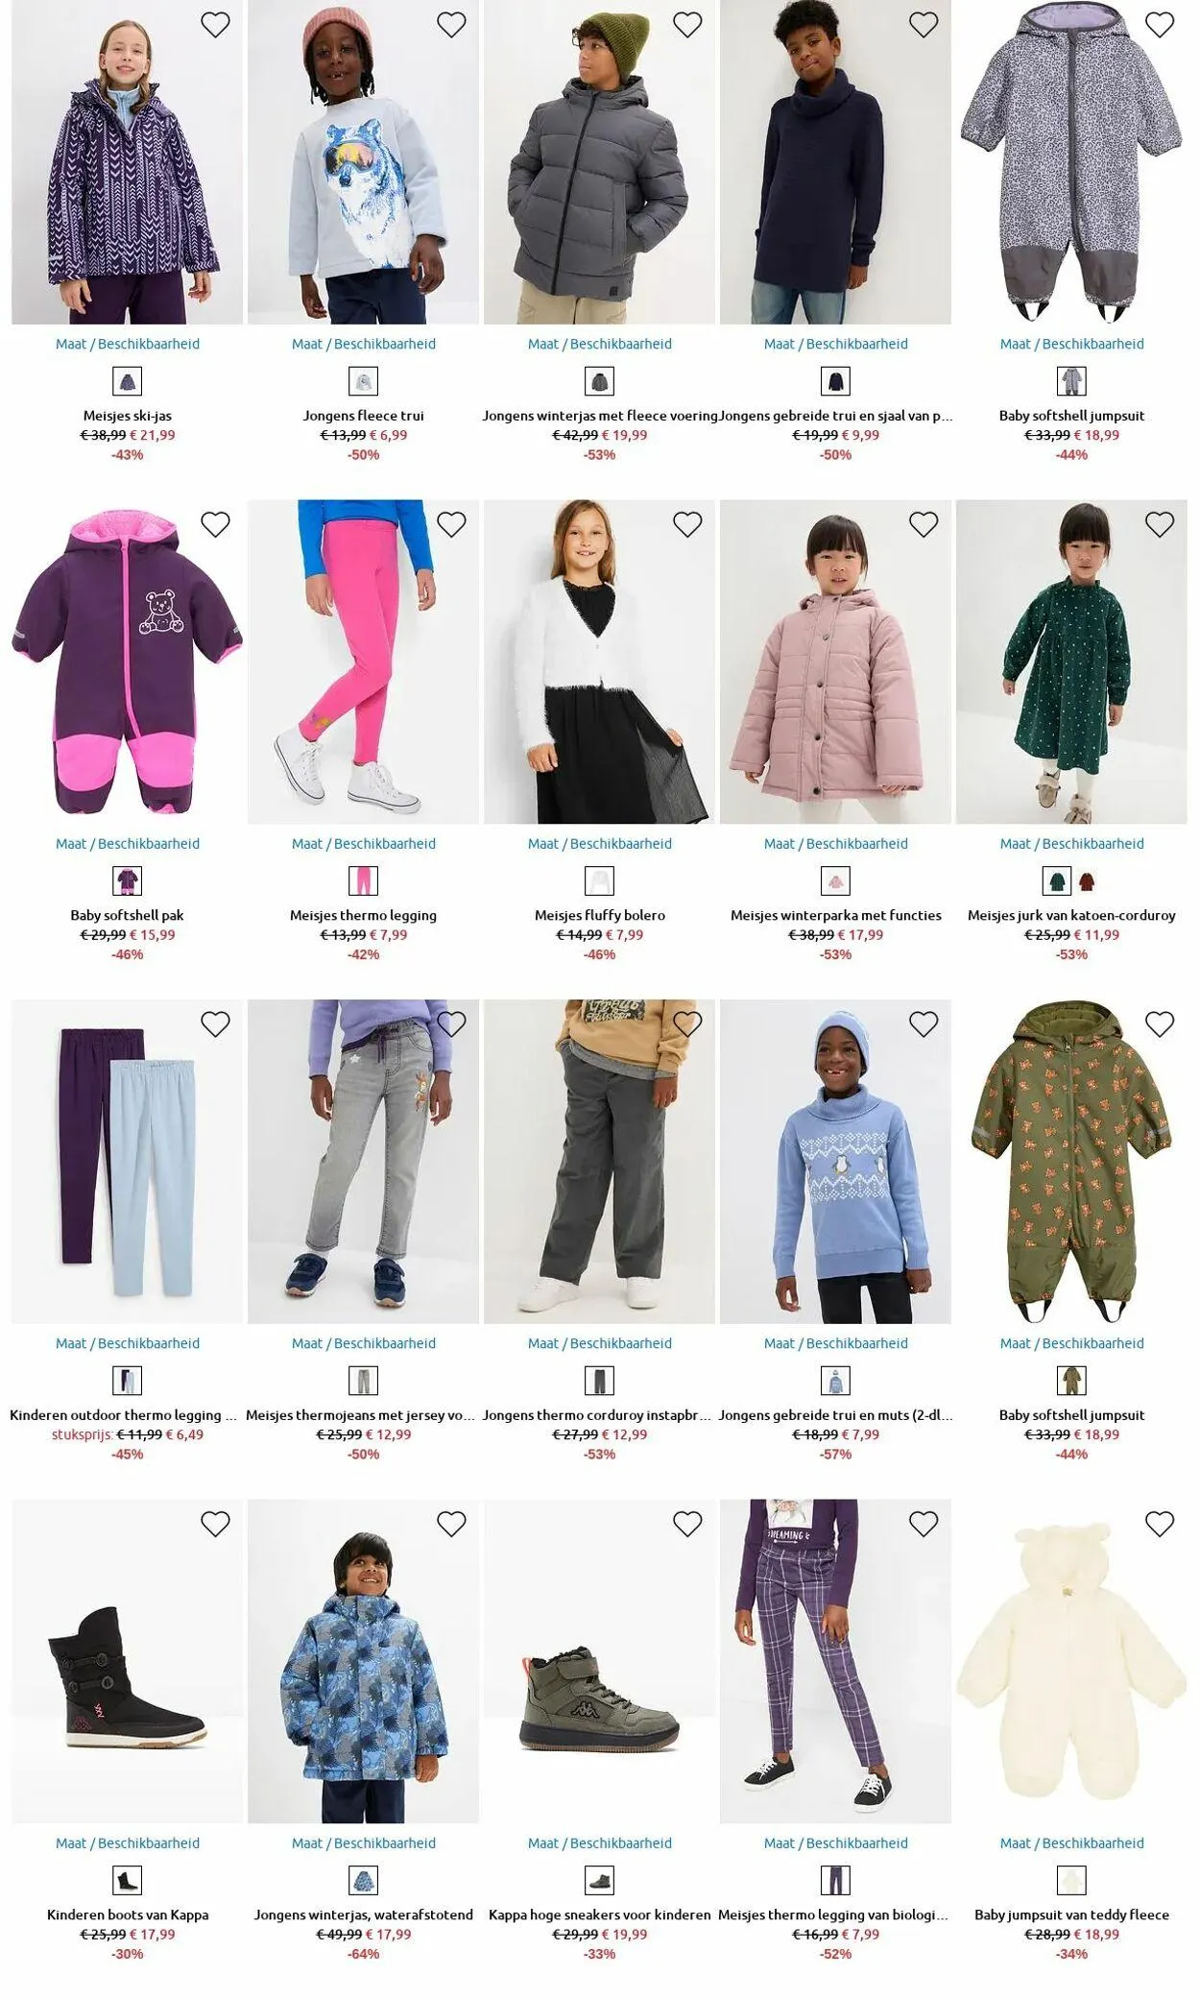Expand Maat / Beschikbaarheid for Meisjes ski-jas
Viewport: 1200px width, 1999px height.
click(x=128, y=344)
